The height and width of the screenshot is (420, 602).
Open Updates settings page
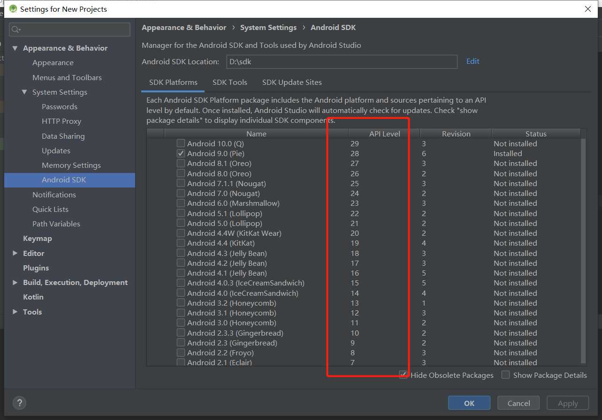pyautogui.click(x=56, y=150)
